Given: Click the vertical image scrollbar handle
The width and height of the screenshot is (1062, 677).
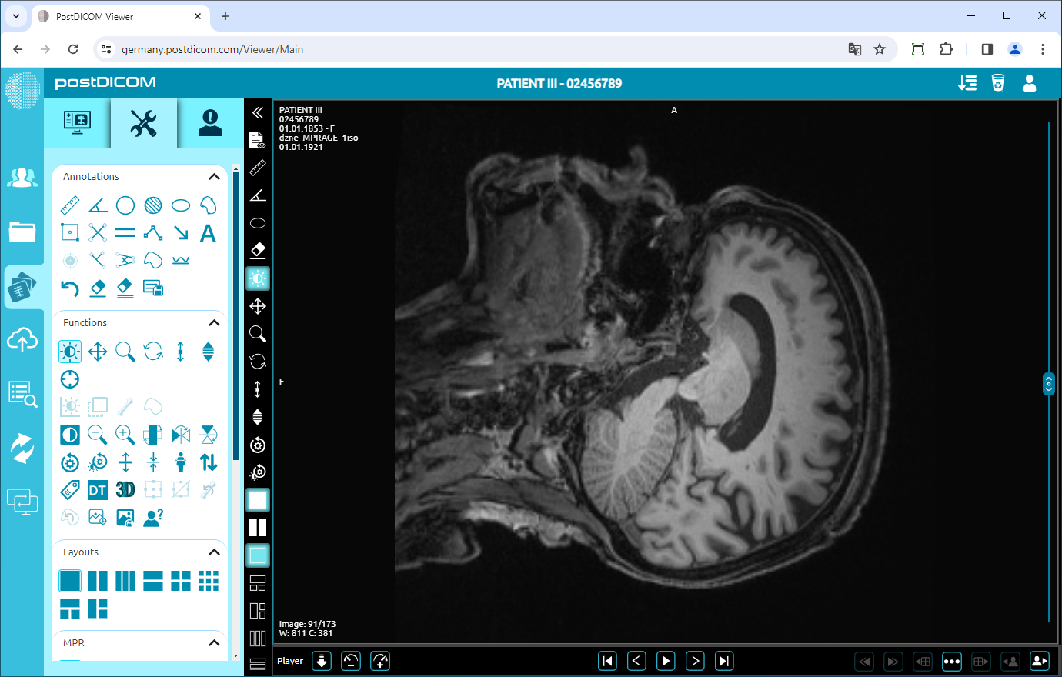Looking at the screenshot, I should (x=1048, y=383).
